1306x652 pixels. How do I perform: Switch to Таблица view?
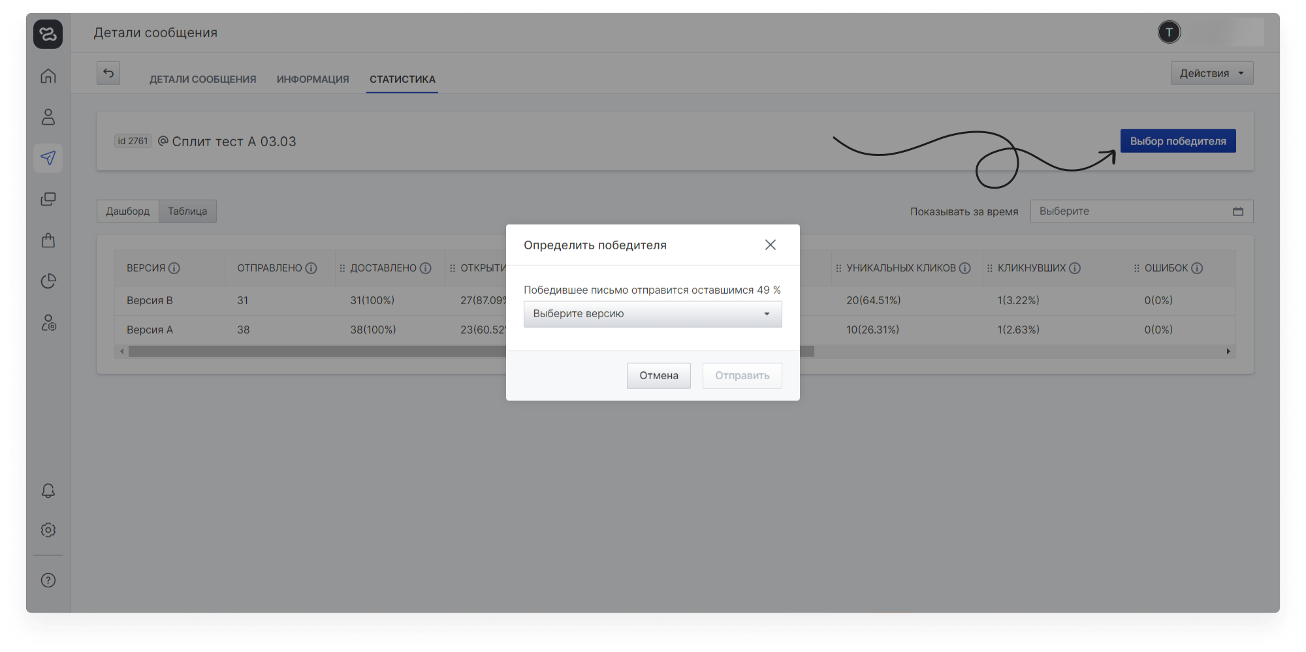coord(187,211)
